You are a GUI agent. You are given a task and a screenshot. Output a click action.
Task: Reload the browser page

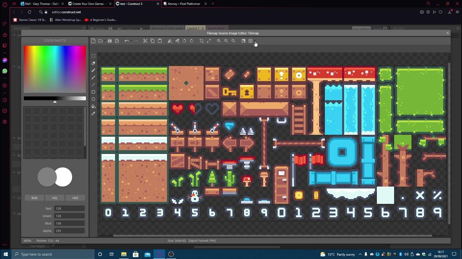click(x=29, y=12)
